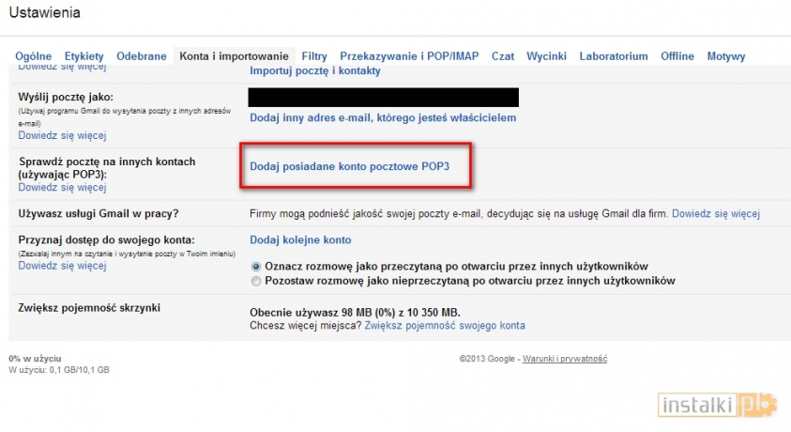The height and width of the screenshot is (432, 791).
Task: Switch to the Etykiety tab
Action: [x=84, y=56]
